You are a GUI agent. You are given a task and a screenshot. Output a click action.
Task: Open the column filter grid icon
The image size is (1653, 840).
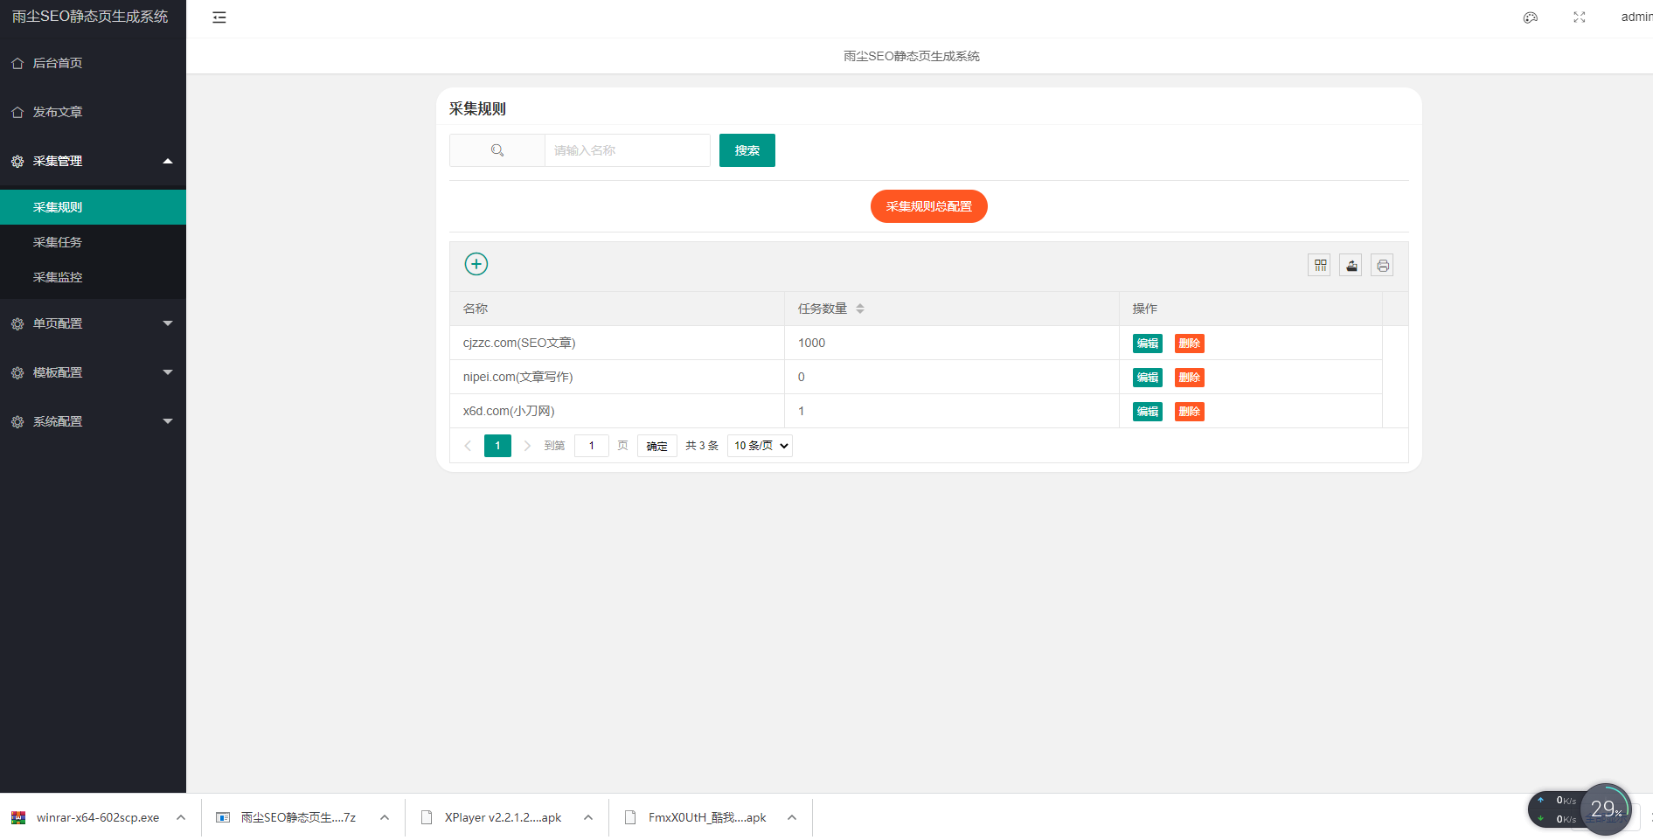(x=1319, y=266)
